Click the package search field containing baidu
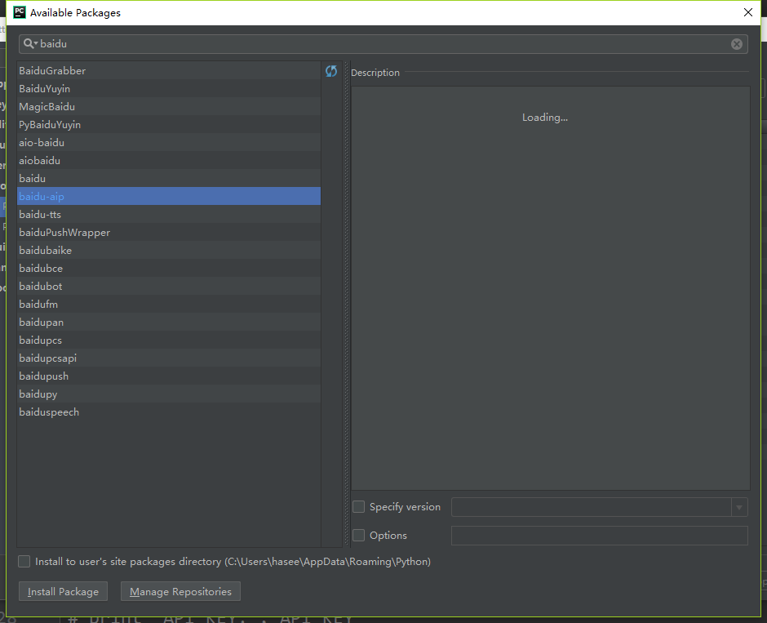Screen dimensions: 767x623 click(383, 44)
